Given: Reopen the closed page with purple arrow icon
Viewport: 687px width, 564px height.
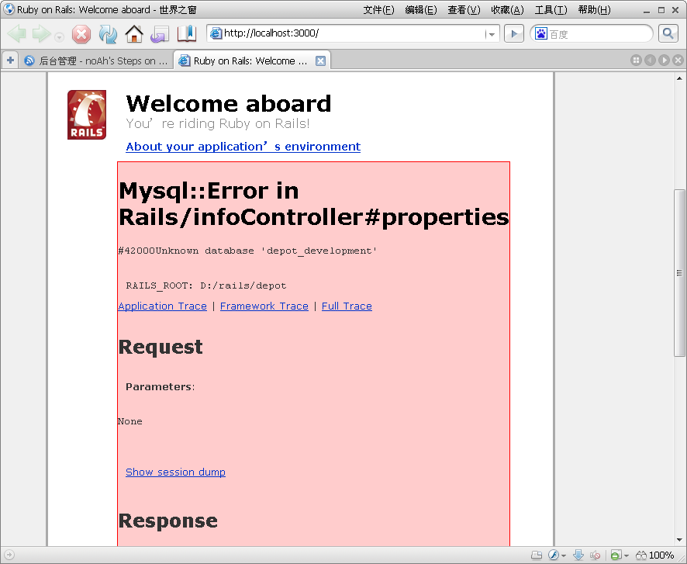Looking at the screenshot, I should 160,33.
